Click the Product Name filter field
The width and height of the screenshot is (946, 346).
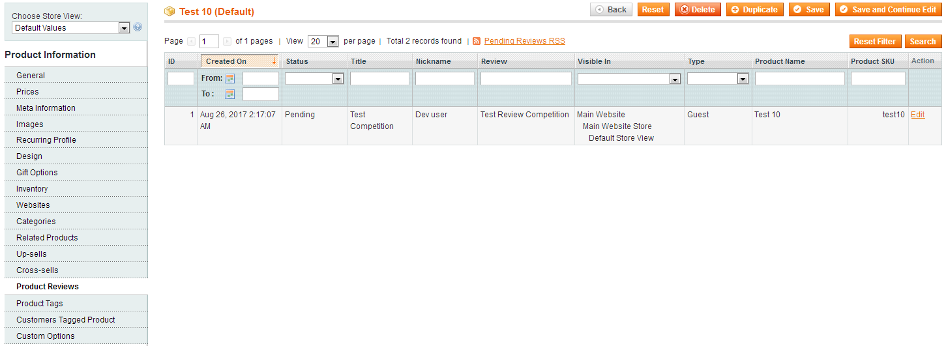[x=799, y=78]
